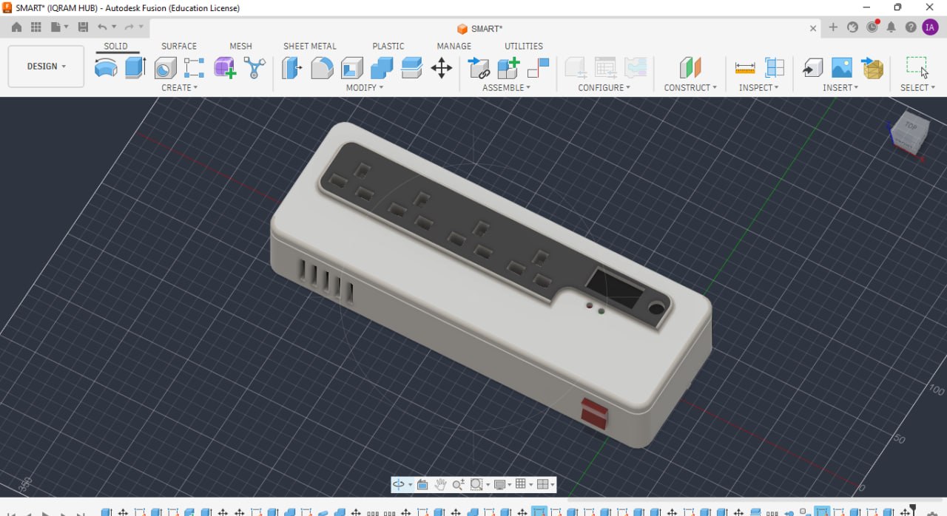This screenshot has width=947, height=516.
Task: Expand the INSERT dropdown menu
Action: pyautogui.click(x=840, y=87)
